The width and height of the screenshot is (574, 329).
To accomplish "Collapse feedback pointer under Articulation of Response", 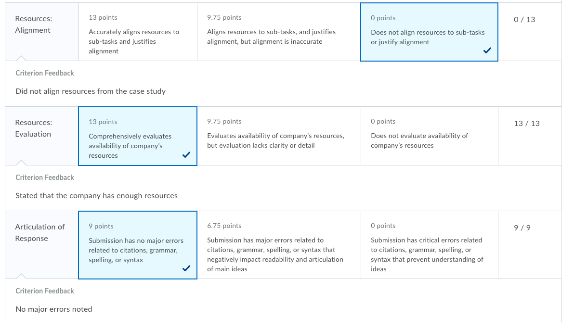I will (x=21, y=276).
